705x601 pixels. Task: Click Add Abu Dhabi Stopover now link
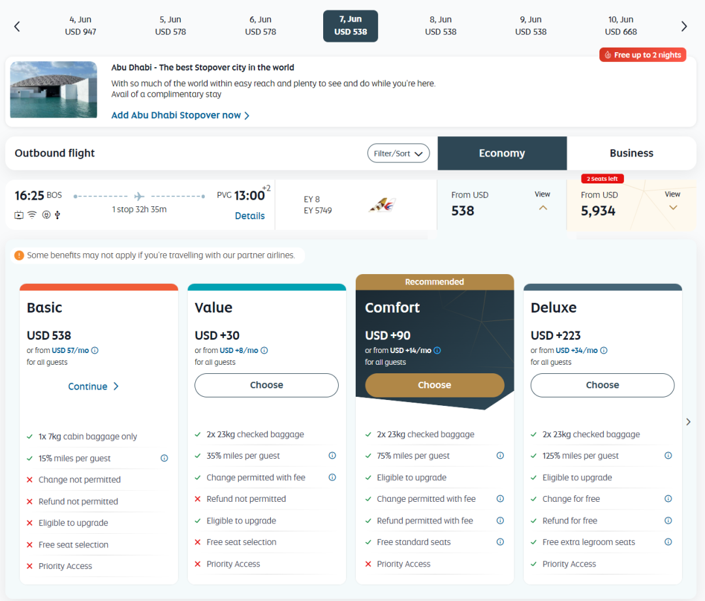pyautogui.click(x=180, y=116)
